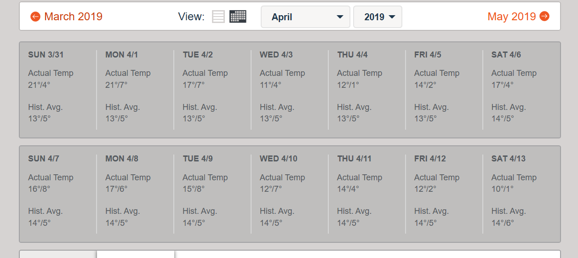
Task: Go to the March 2019 link text
Action: 73,17
